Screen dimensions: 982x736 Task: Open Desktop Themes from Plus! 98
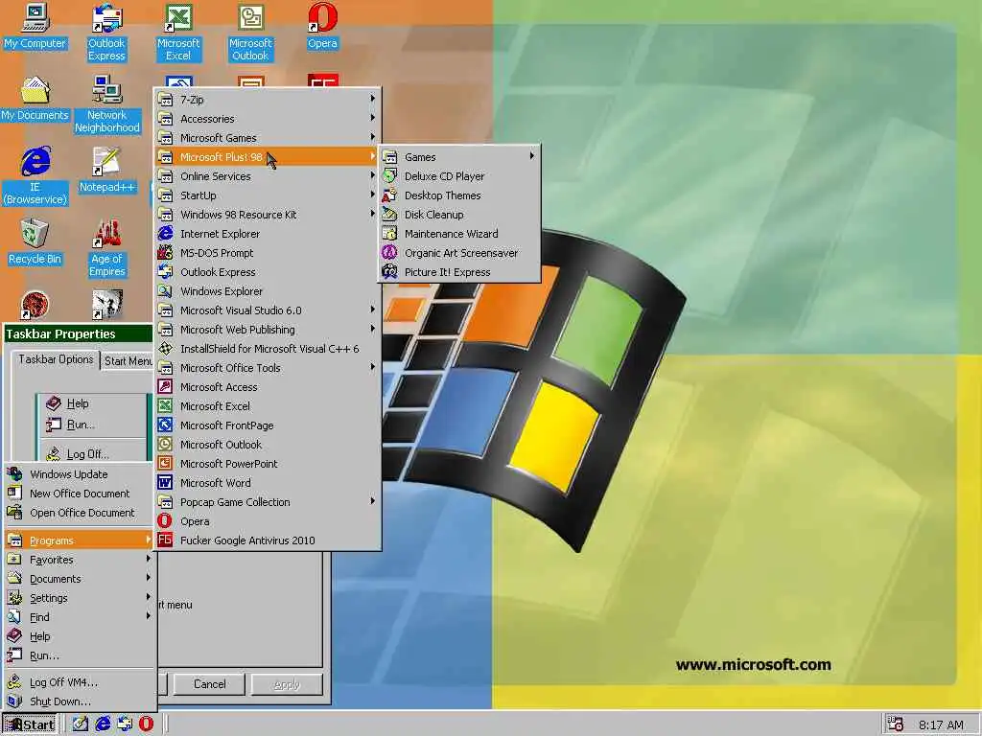459,195
